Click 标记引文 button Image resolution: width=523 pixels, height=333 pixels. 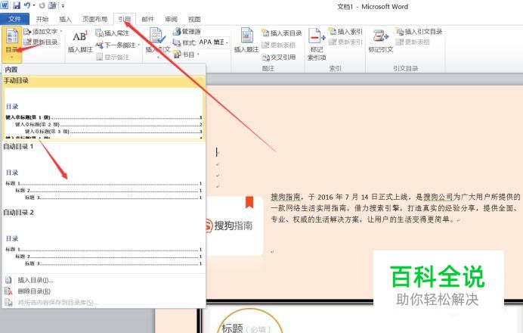[x=381, y=41]
